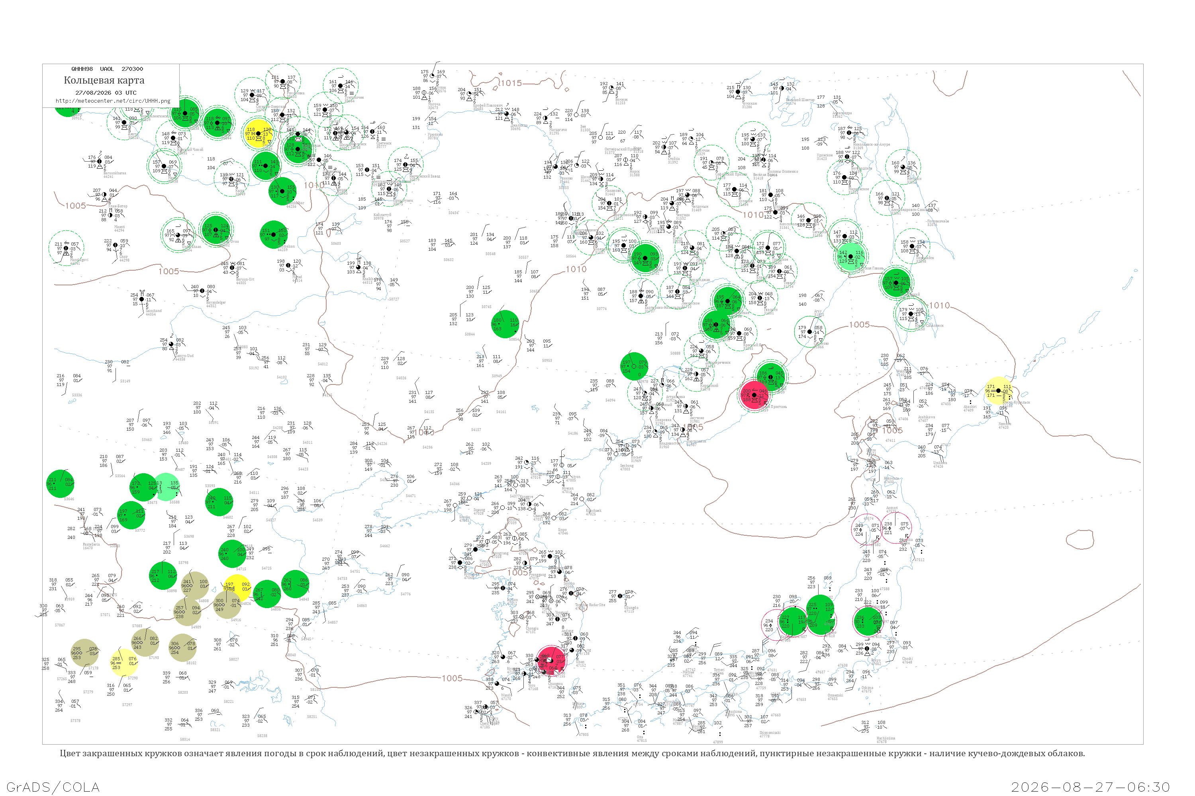Viewport: 1195px width, 796px height.
Task: Click the "Bayandelger 44352" station label
Action: point(215,304)
